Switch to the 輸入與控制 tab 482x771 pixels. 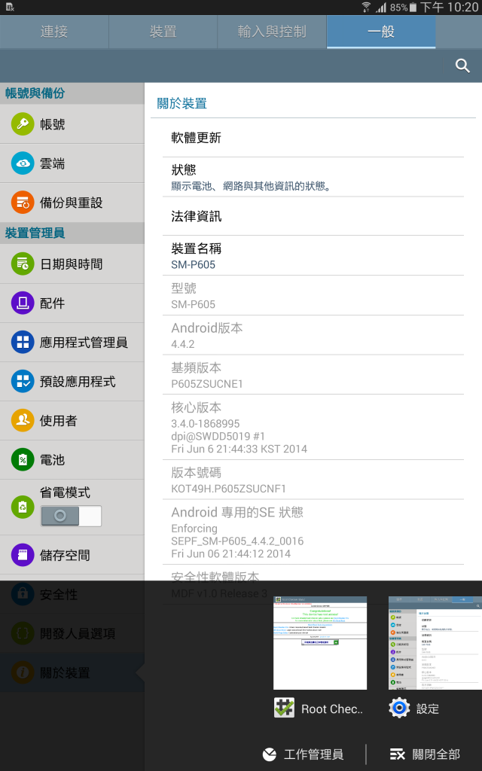coord(272,32)
